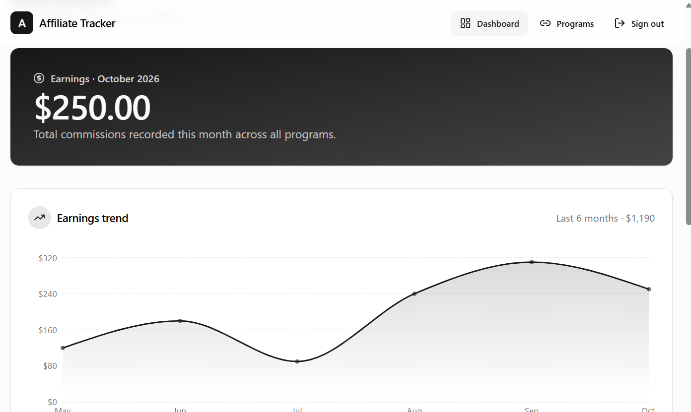Click the trending-up arrow icon
Viewport: 691px width, 412px height.
(40, 218)
